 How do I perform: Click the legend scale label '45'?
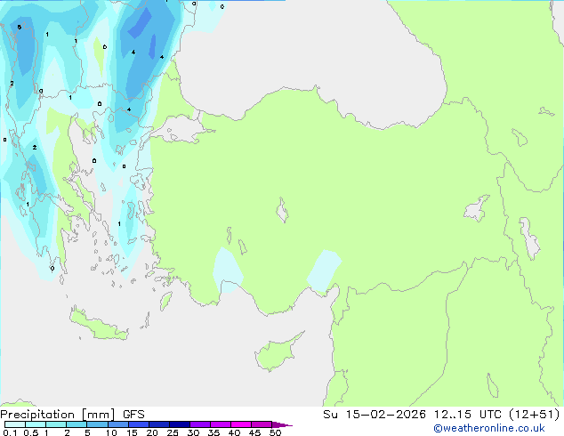point(254,432)
